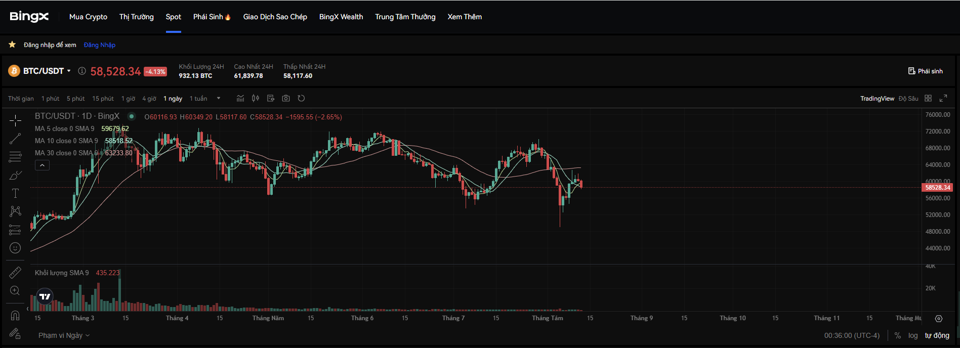
Task: Click the Phái sinh button at right
Action: 926,71
